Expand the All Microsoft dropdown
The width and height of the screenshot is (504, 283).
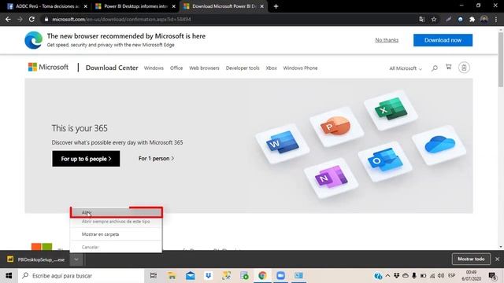click(x=406, y=68)
